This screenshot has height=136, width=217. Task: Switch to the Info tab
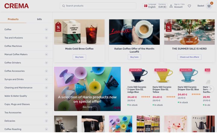pyautogui.click(x=39, y=19)
